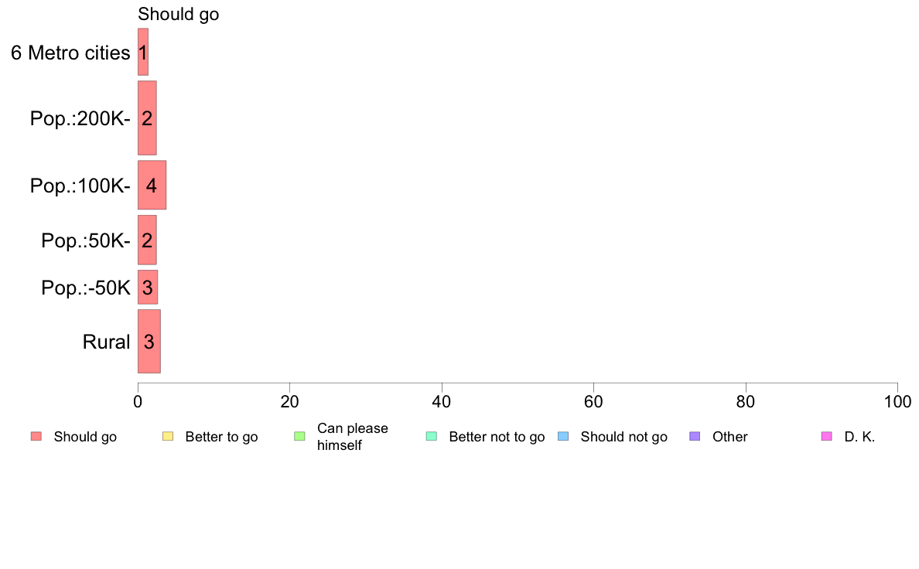Click the red Should go legend swatch

tap(36, 437)
